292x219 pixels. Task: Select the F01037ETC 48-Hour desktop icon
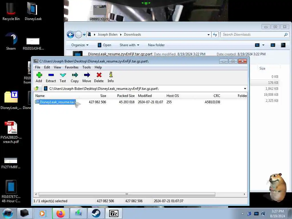tap(11, 191)
